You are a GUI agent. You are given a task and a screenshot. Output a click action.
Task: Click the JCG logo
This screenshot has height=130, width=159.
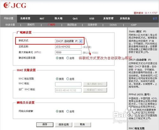point(15,5)
